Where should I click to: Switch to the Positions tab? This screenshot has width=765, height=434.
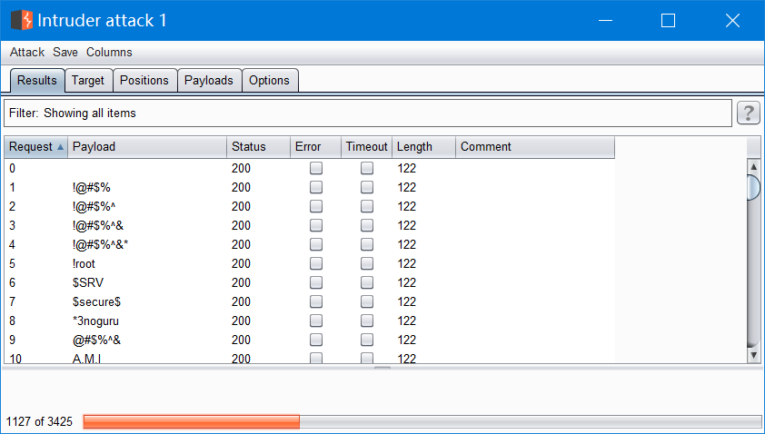click(144, 81)
